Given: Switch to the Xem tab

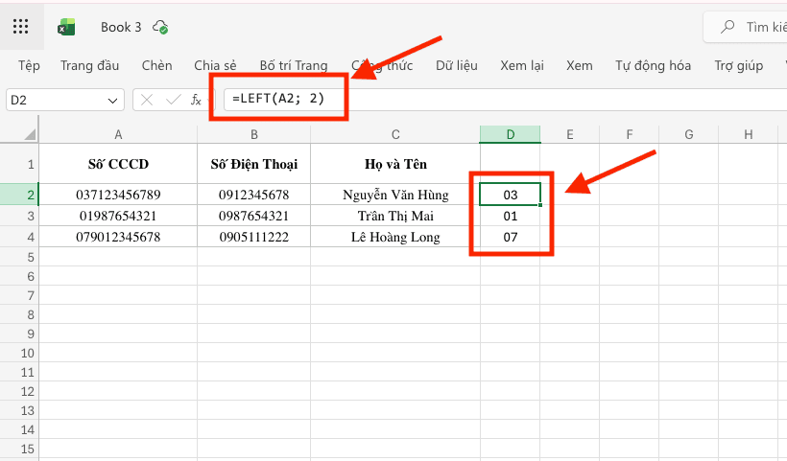Looking at the screenshot, I should pos(579,65).
